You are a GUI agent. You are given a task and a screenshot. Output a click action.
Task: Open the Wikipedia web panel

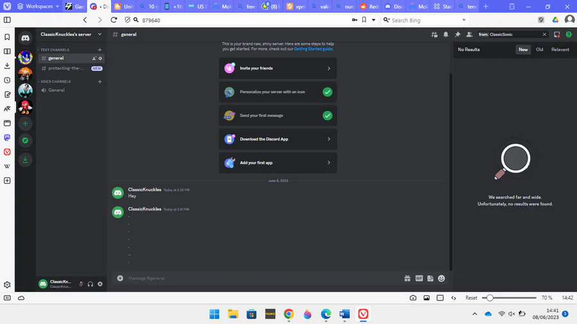[7, 166]
